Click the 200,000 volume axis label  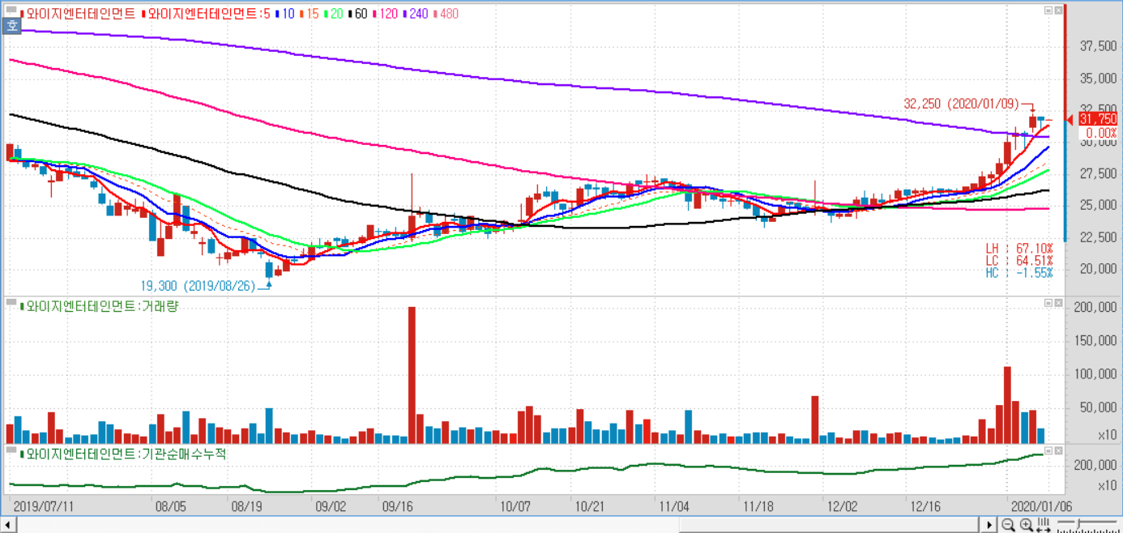(x=1096, y=307)
